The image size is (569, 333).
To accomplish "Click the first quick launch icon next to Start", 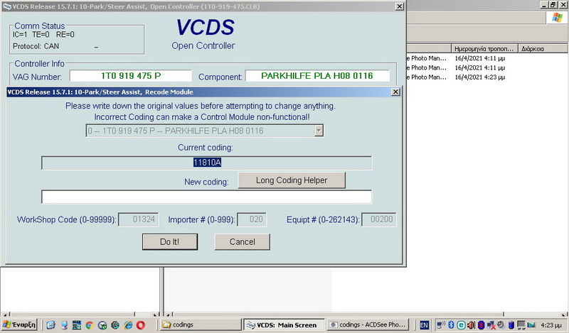I will [50, 325].
